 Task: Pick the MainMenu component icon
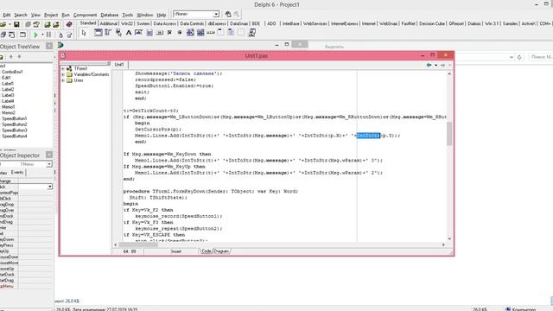(108, 33)
